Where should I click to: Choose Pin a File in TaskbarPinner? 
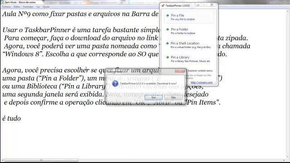click(189, 17)
